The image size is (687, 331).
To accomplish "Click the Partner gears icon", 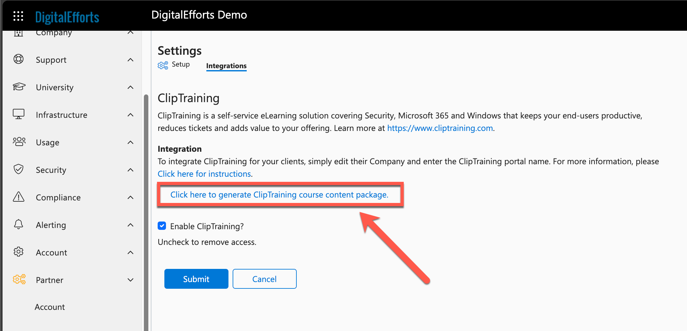I will point(19,279).
